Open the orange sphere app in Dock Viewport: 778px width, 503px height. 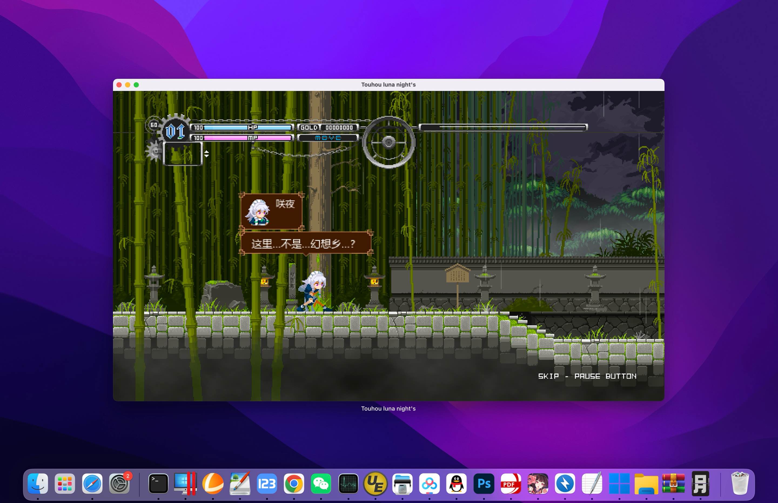[213, 483]
